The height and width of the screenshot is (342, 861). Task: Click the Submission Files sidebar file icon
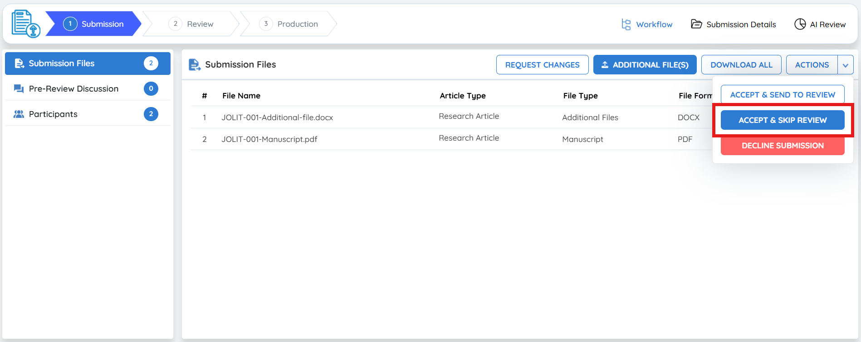click(19, 64)
